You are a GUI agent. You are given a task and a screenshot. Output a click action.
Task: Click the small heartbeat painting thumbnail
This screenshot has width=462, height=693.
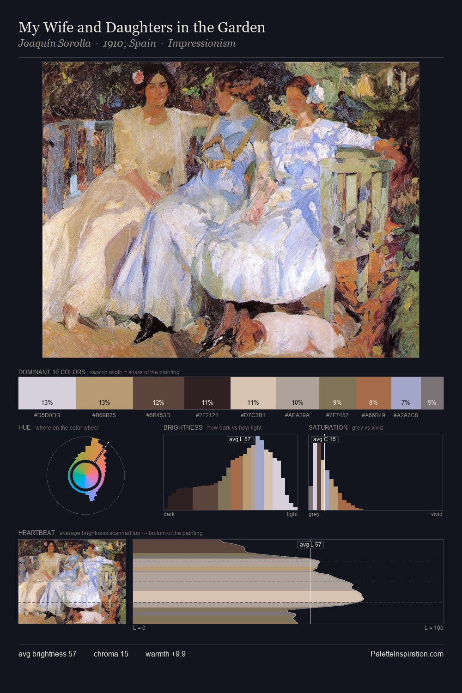tap(72, 582)
